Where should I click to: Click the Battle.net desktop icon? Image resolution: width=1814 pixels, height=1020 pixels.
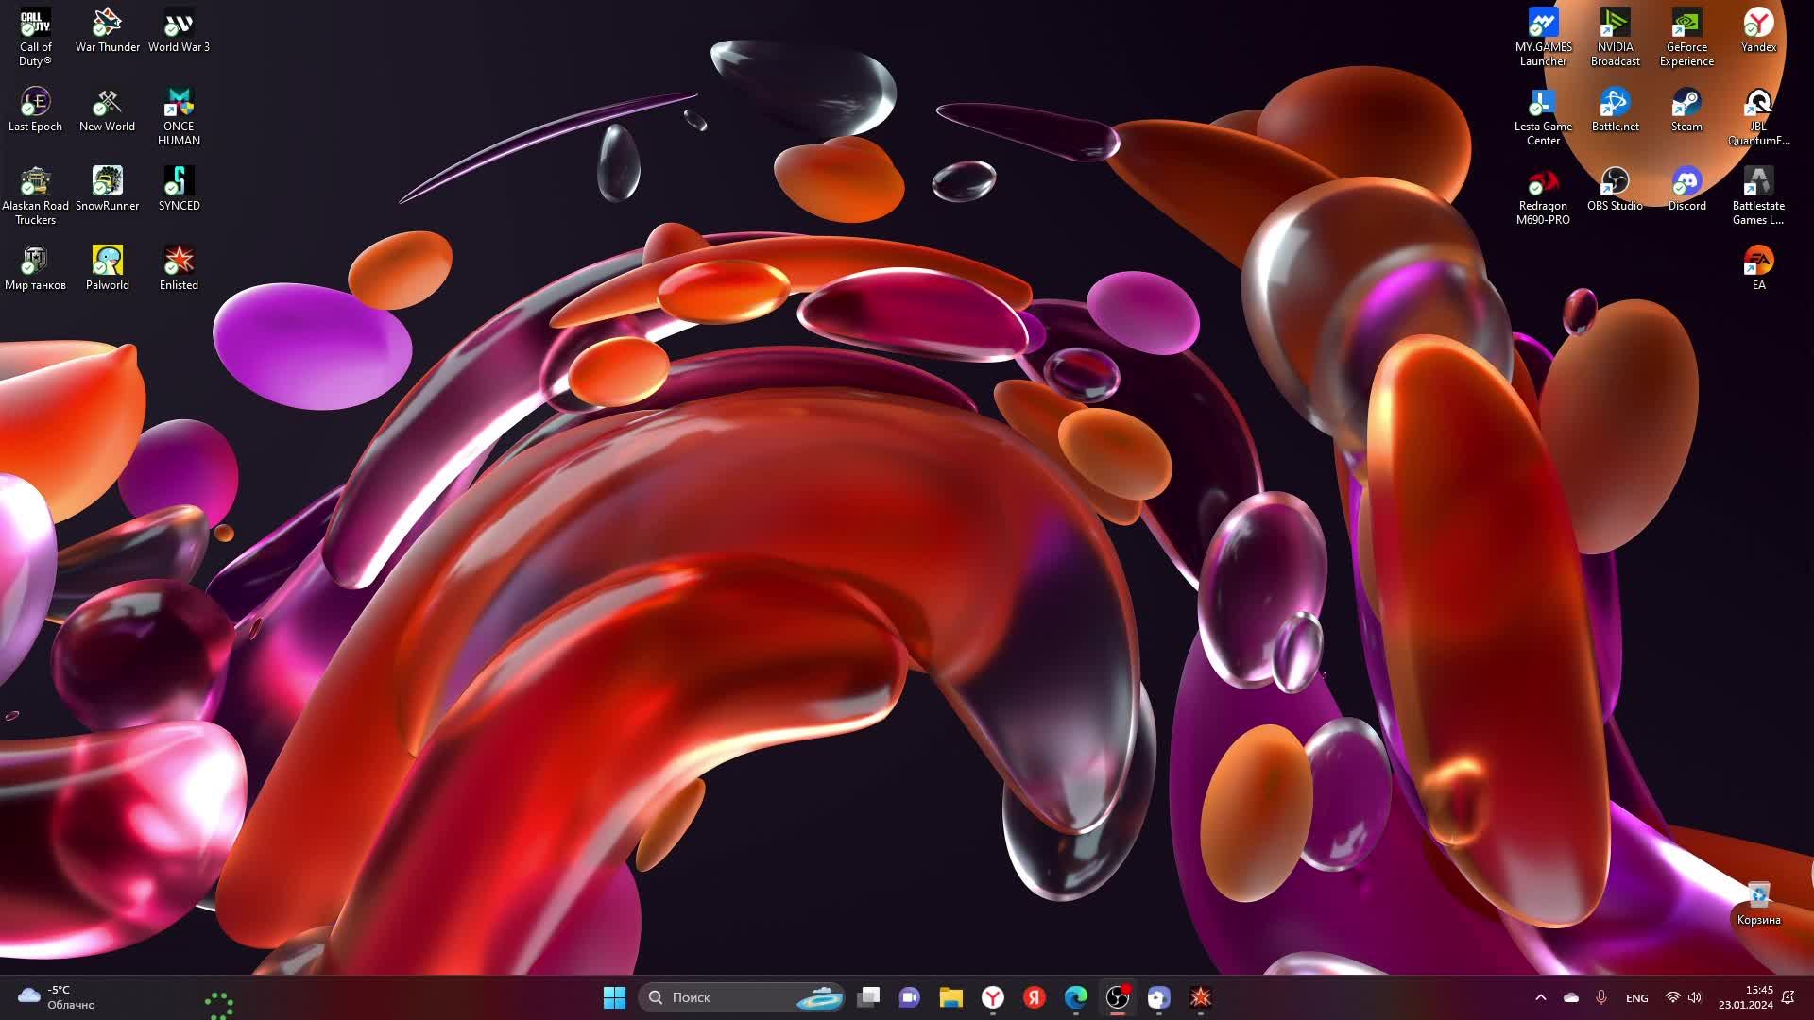[1615, 103]
